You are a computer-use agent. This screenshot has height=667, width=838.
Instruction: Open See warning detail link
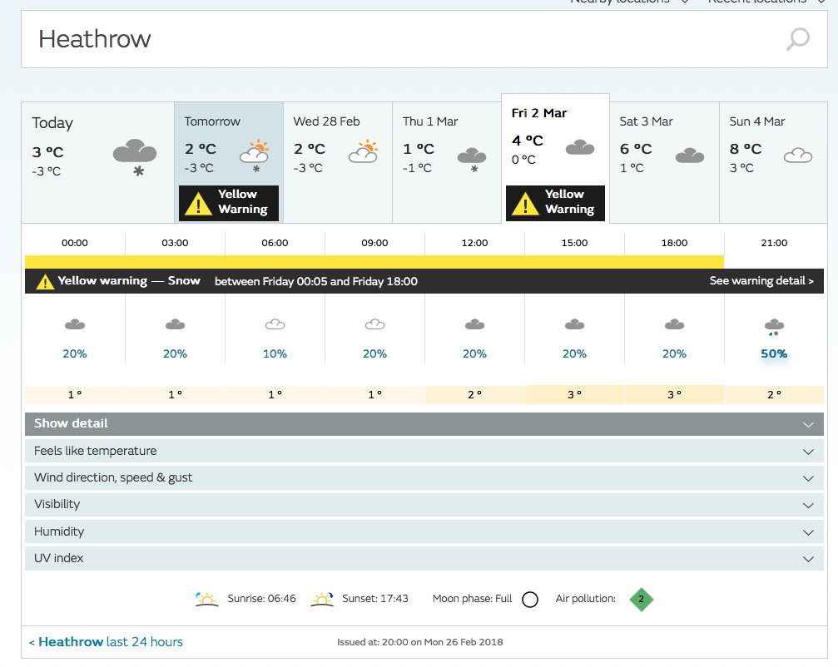click(x=761, y=281)
